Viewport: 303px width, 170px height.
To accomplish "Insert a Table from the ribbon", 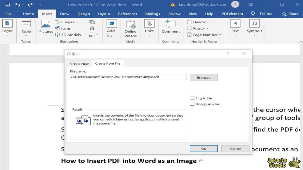I will coord(26,28).
